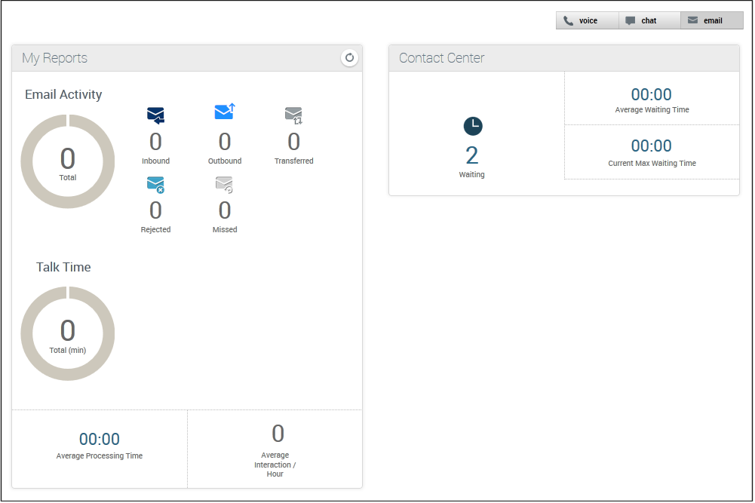Image resolution: width=755 pixels, height=503 pixels.
Task: Click the Email Activity total donut chart
Action: click(68, 161)
